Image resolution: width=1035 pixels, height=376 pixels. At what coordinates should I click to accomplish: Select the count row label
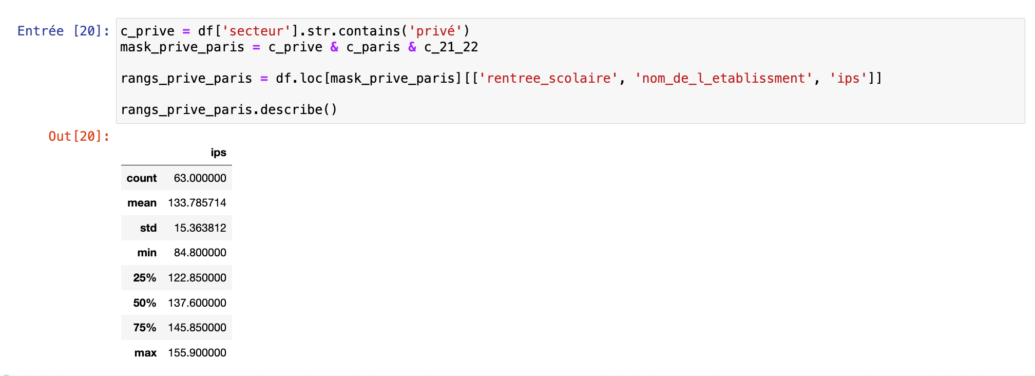(x=142, y=178)
